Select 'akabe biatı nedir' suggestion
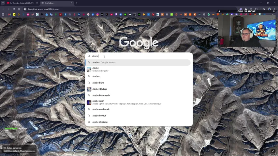Screen dimensions: 278x156 coord(138,95)
